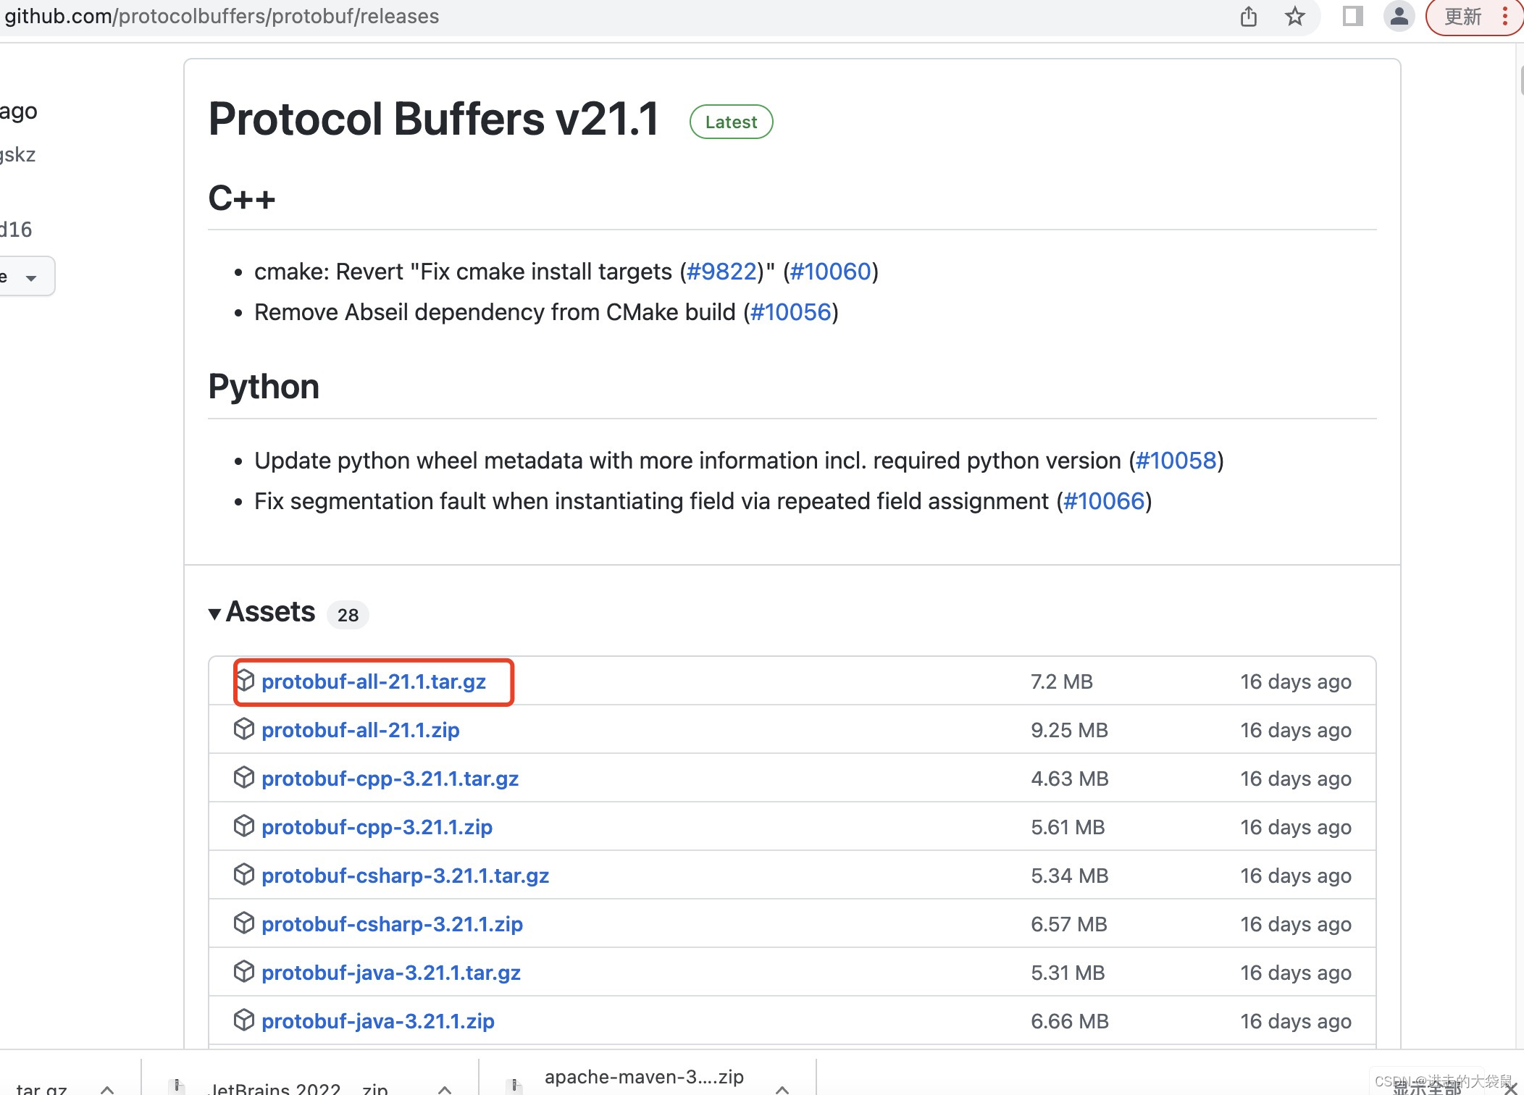Download protobuf-java-3.21.1.zip
The width and height of the screenshot is (1524, 1095).
378,1021
